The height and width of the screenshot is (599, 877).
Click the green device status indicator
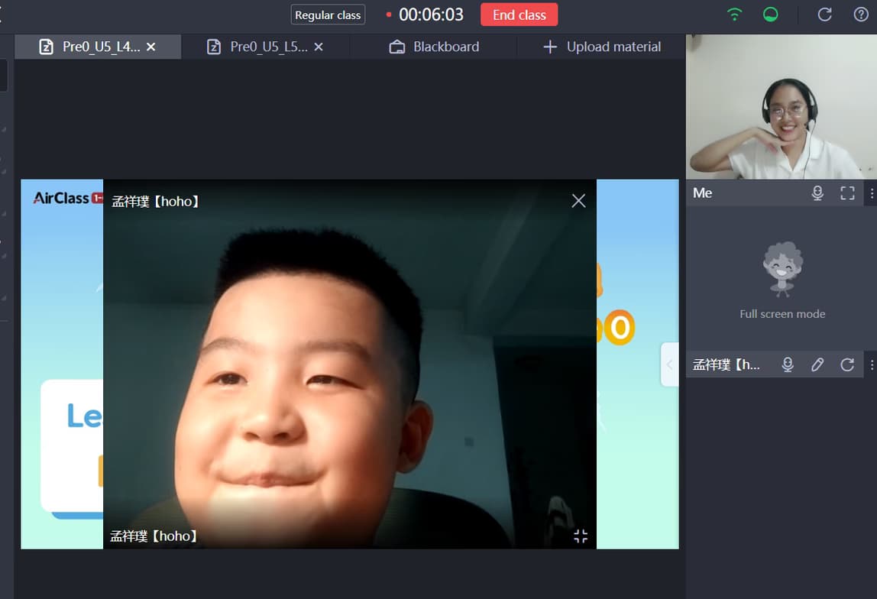pos(771,15)
